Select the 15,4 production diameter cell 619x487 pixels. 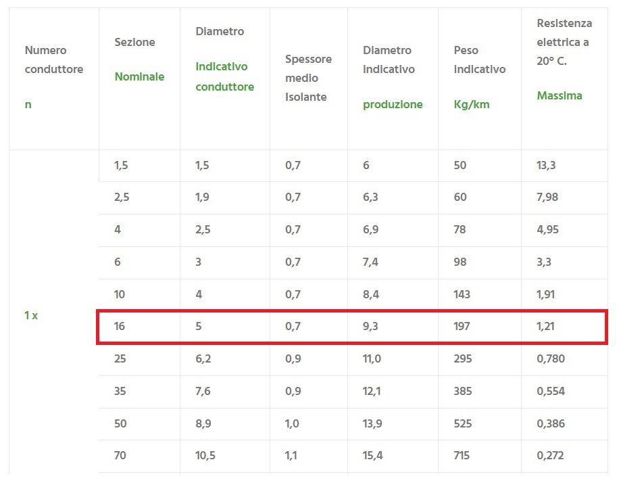click(x=372, y=456)
